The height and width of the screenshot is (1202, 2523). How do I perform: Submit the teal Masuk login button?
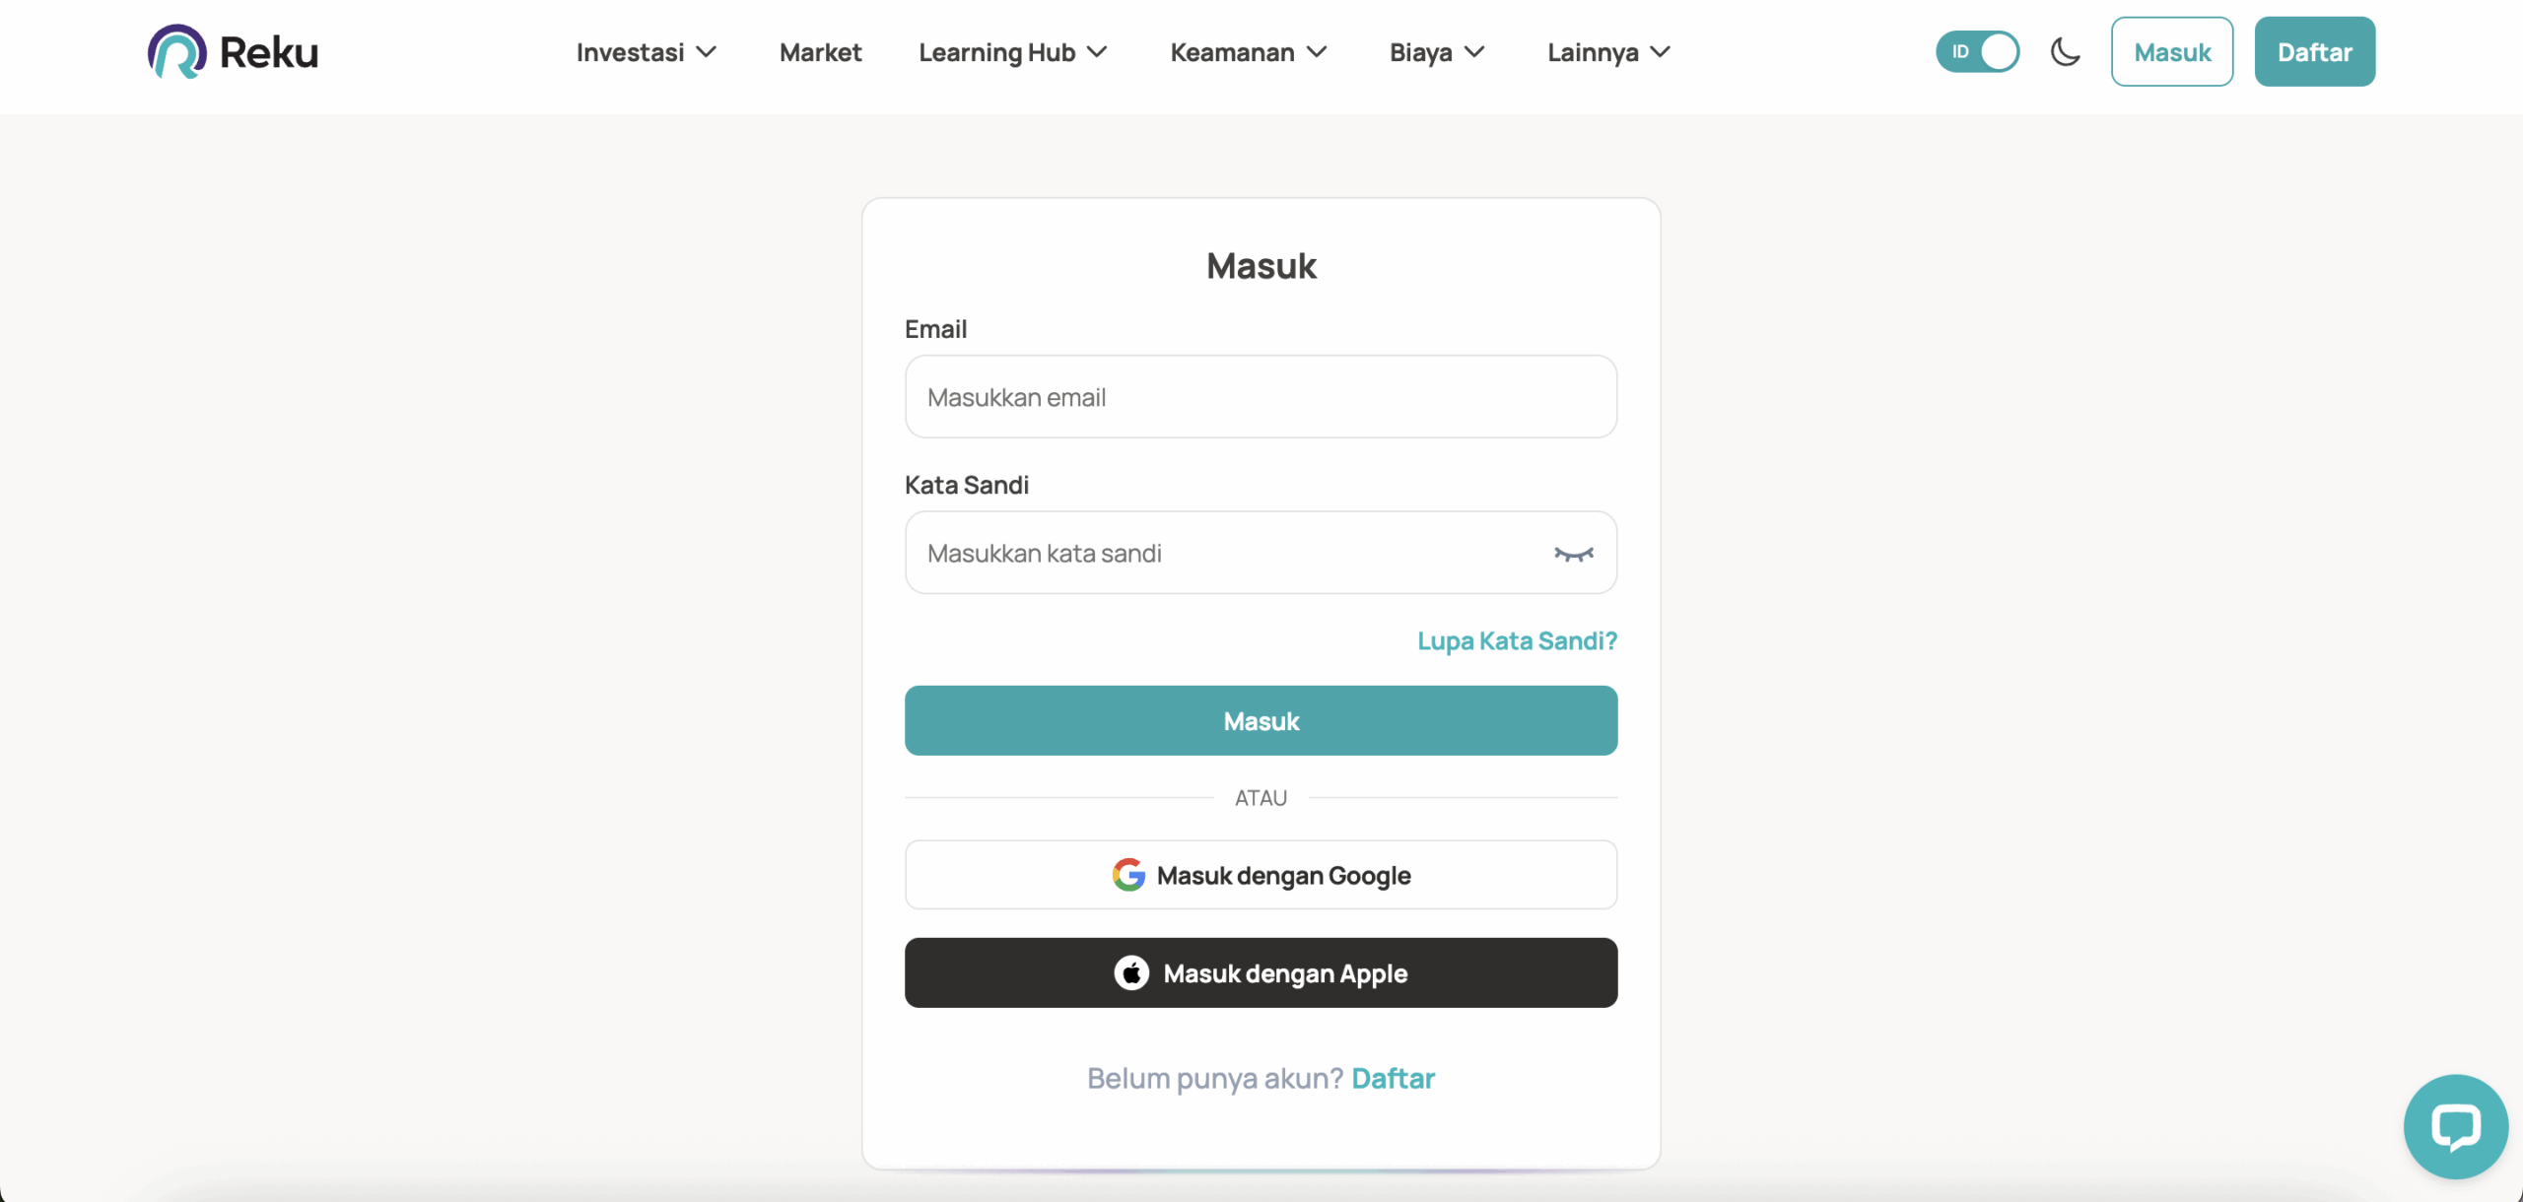pos(1261,721)
